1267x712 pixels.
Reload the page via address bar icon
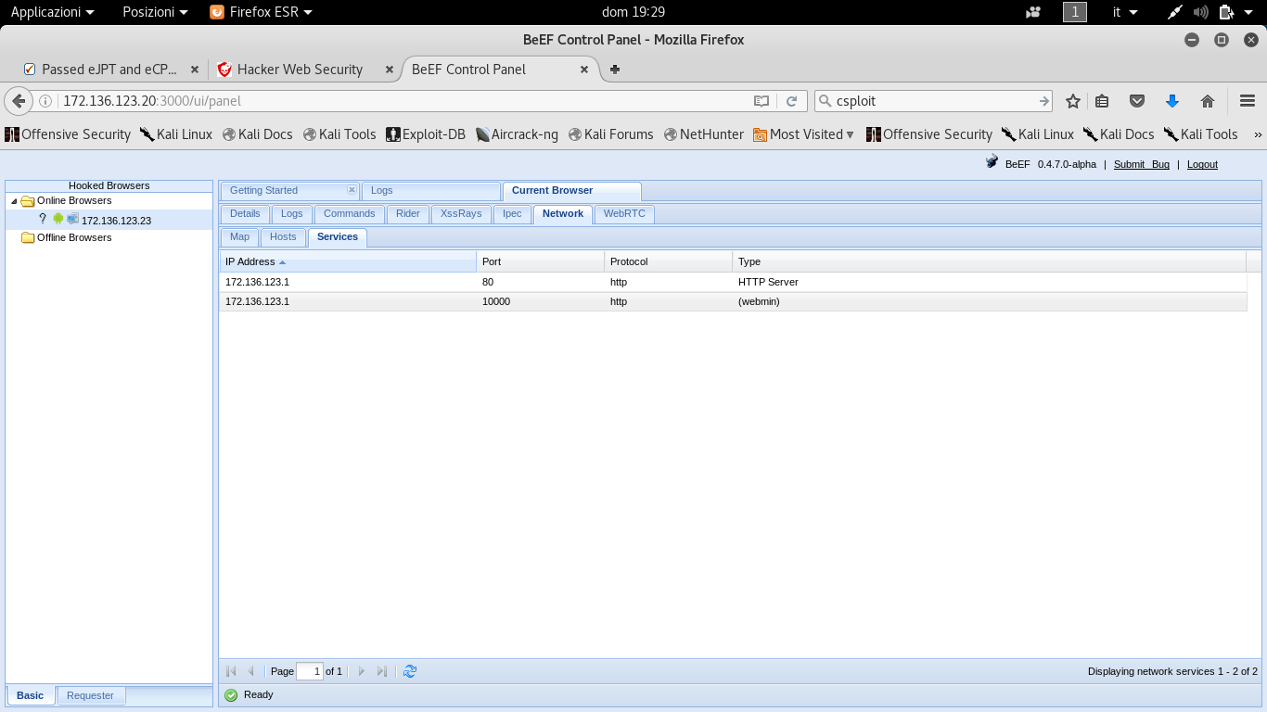(791, 101)
